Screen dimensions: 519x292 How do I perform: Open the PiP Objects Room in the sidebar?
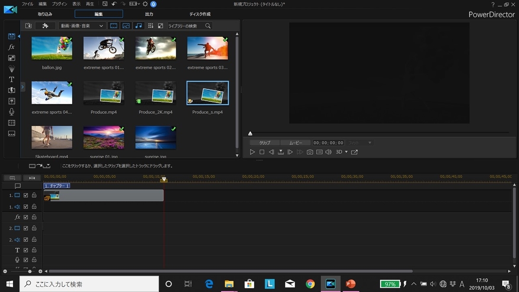[x=12, y=58]
